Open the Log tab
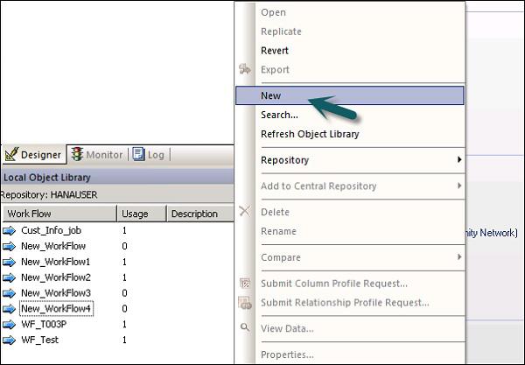525x365 pixels. click(x=149, y=155)
